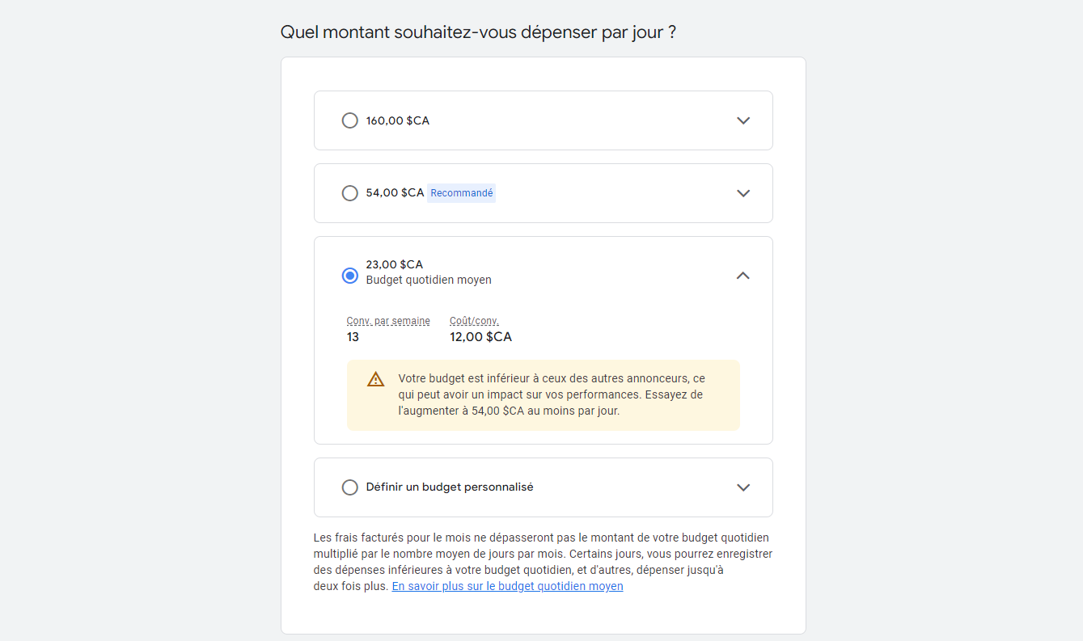1083x641 pixels.
Task: Click the warning triangle icon
Action: coord(375,379)
